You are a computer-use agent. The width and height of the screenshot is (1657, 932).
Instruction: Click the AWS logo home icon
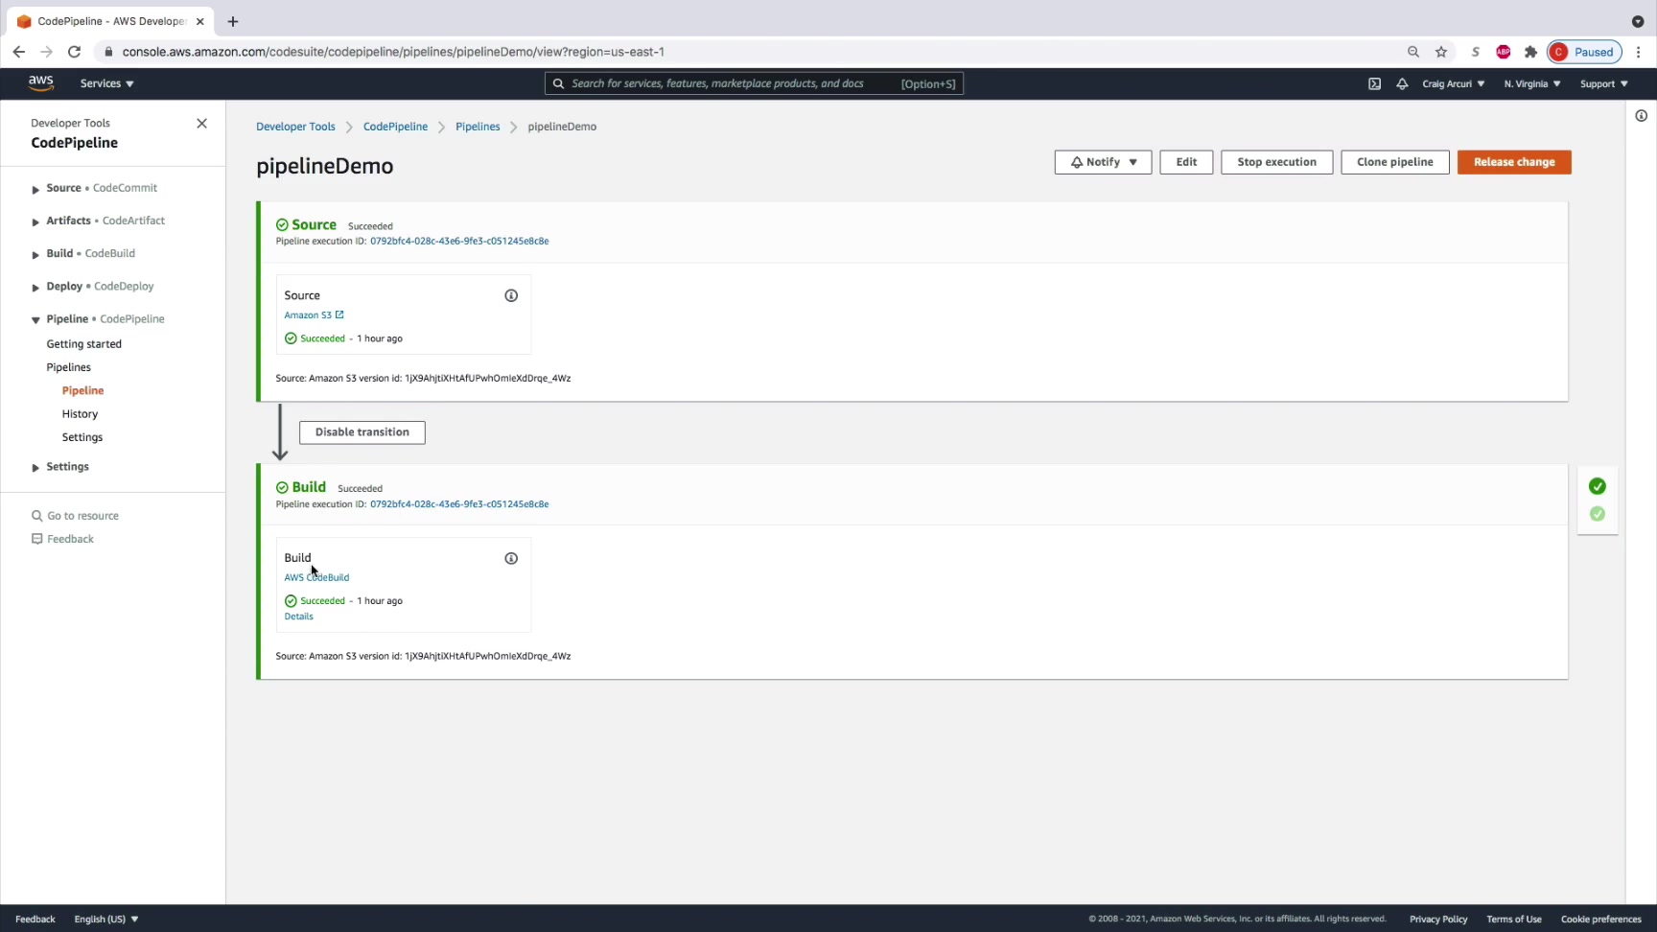pyautogui.click(x=41, y=83)
